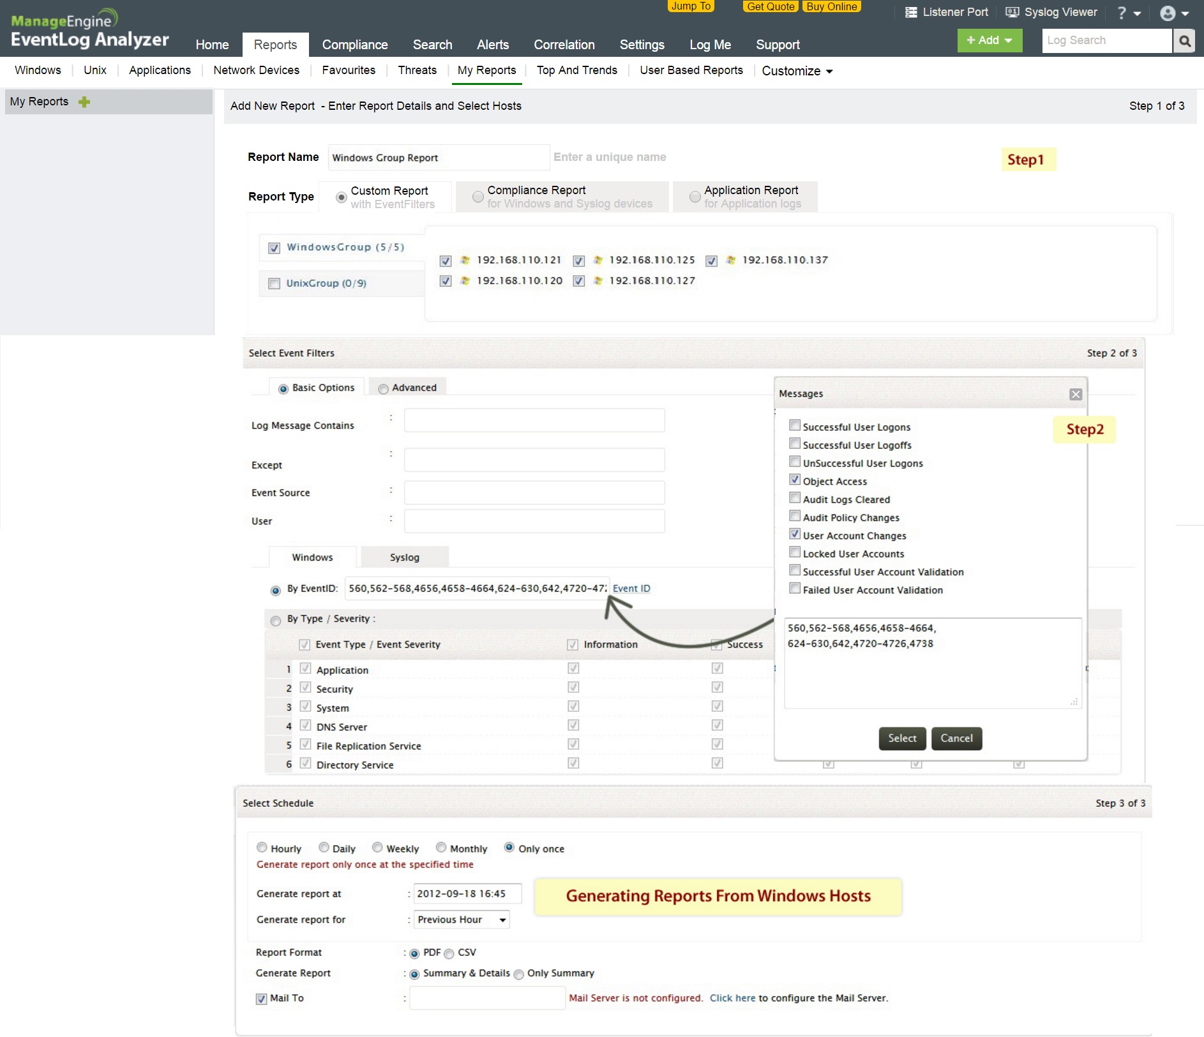
Task: Click the Windows host icon for 192.168.110.121
Action: click(x=465, y=260)
